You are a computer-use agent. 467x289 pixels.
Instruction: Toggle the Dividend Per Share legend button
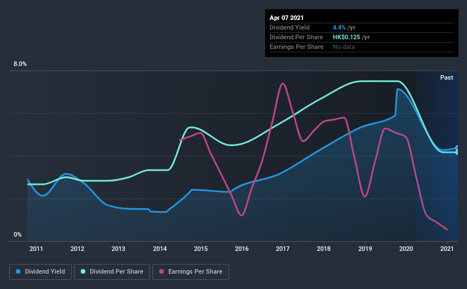[112, 272]
